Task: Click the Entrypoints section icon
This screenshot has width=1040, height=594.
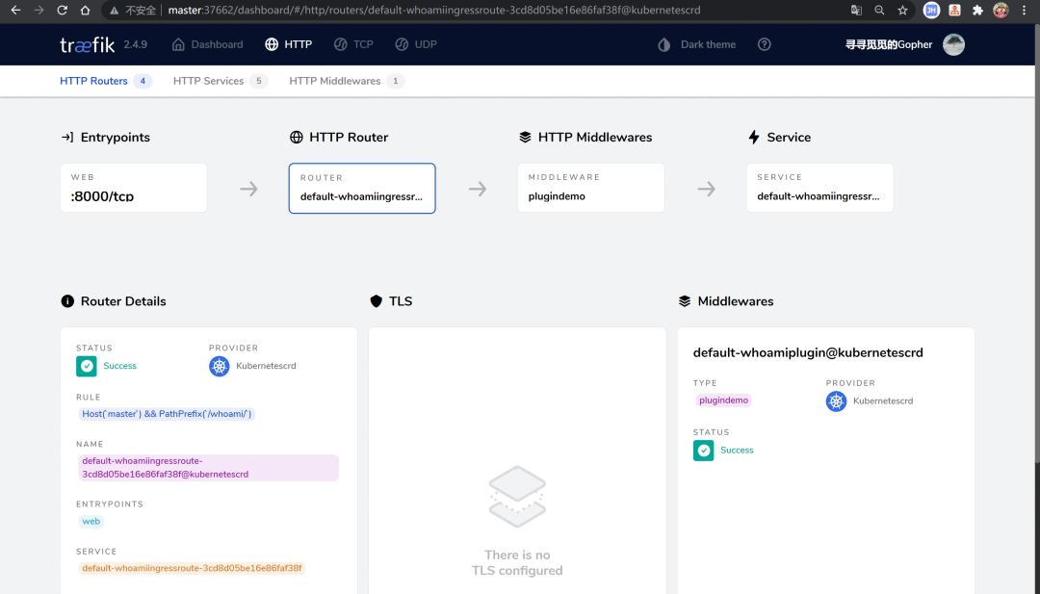Action: point(67,138)
